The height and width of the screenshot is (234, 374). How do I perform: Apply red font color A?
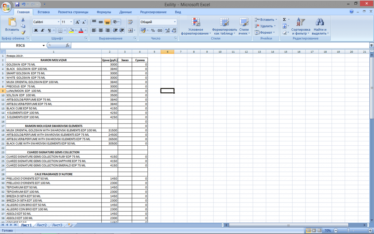[81, 30]
